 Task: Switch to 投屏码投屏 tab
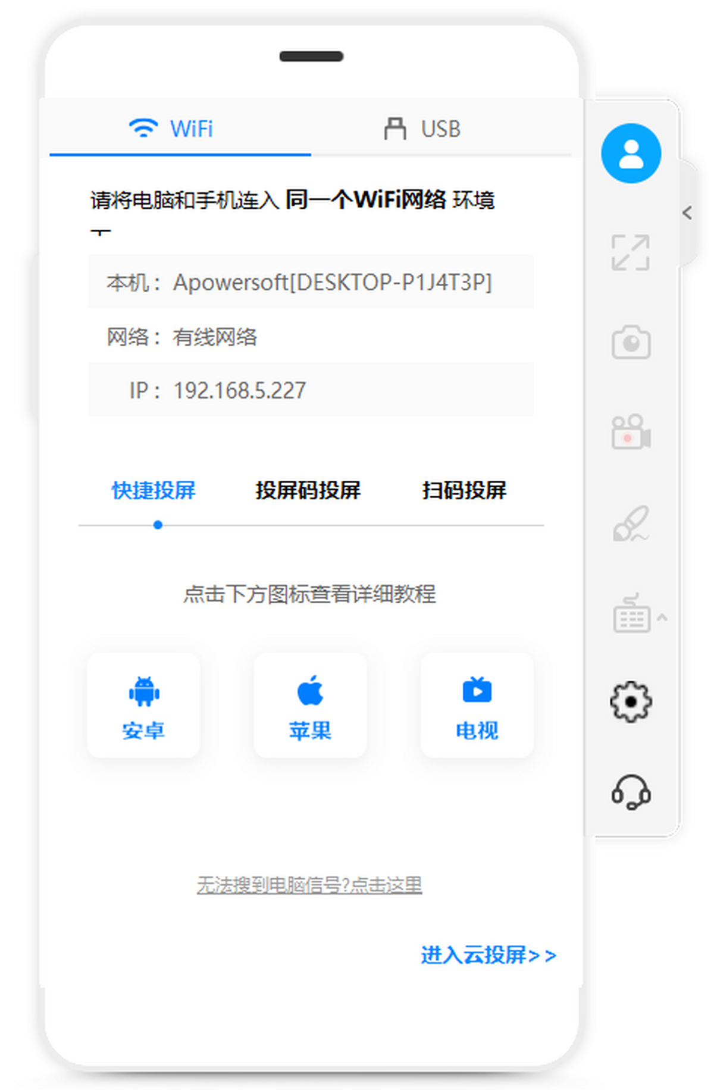(308, 490)
